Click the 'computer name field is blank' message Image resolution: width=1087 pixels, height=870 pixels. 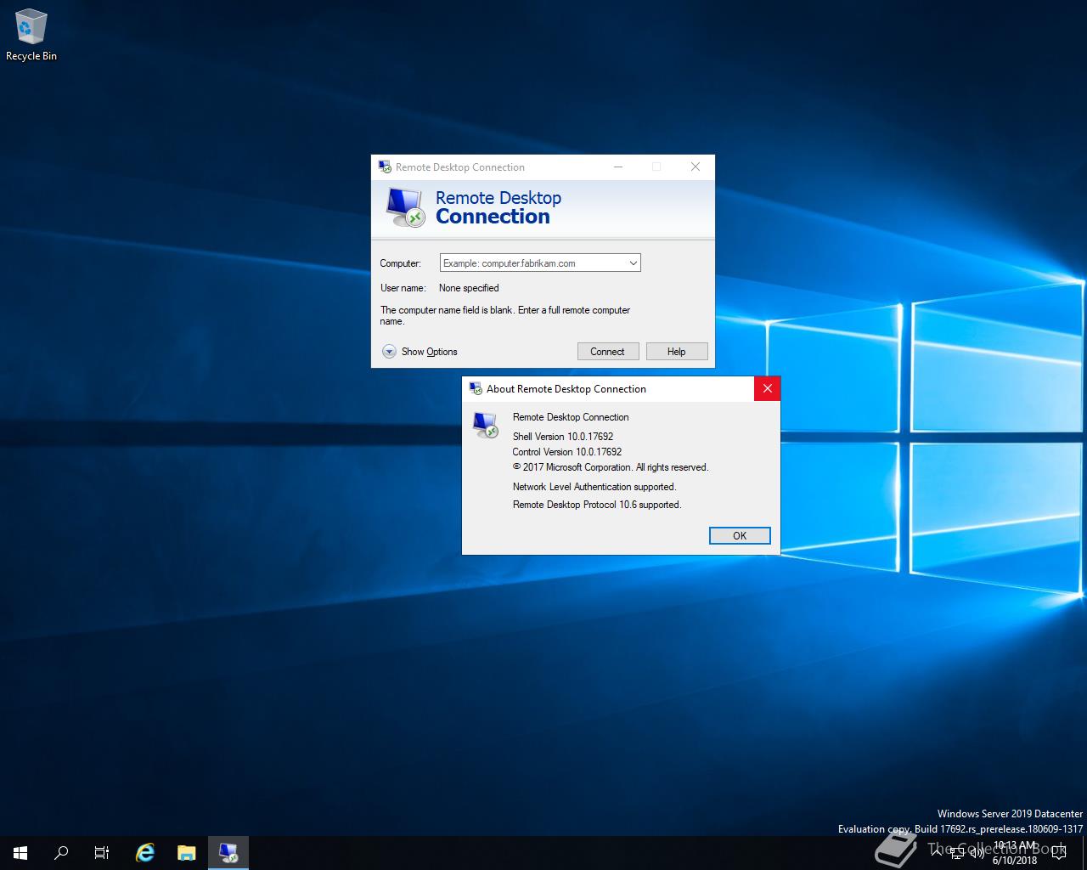point(505,315)
